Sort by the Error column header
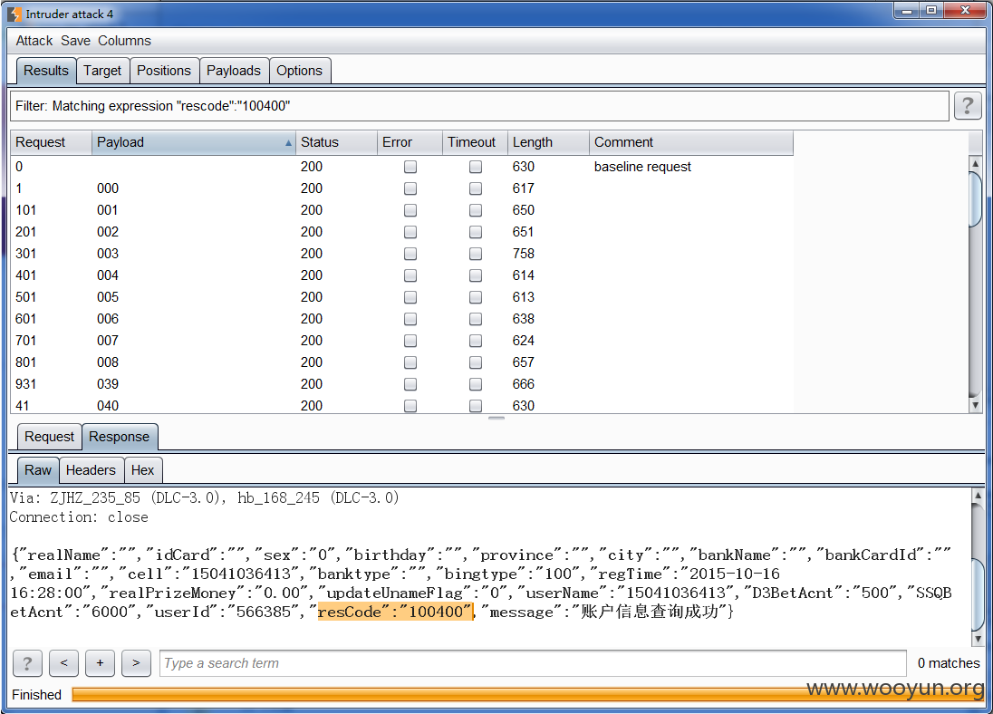This screenshot has width=993, height=714. coord(410,142)
